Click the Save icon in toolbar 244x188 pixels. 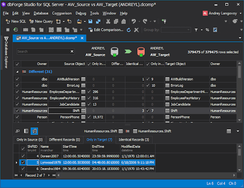point(90,21)
